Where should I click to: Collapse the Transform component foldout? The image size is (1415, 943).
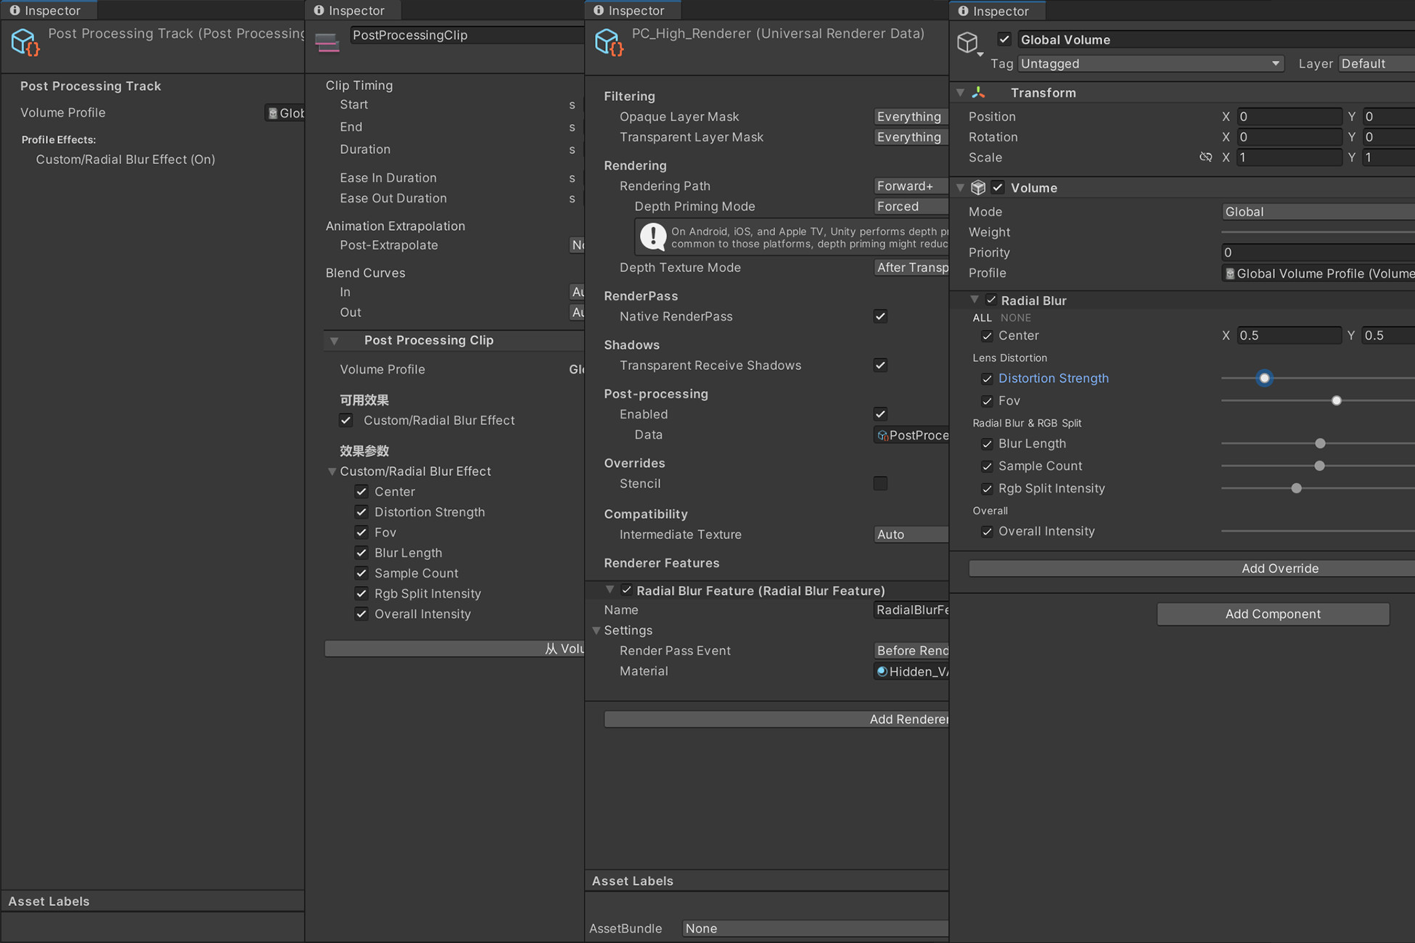(x=961, y=93)
